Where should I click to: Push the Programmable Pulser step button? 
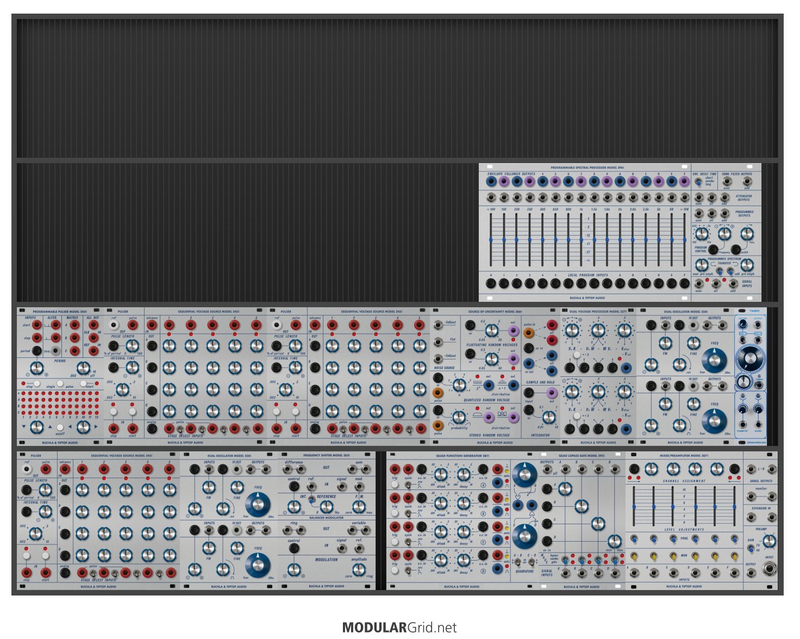tap(37, 383)
